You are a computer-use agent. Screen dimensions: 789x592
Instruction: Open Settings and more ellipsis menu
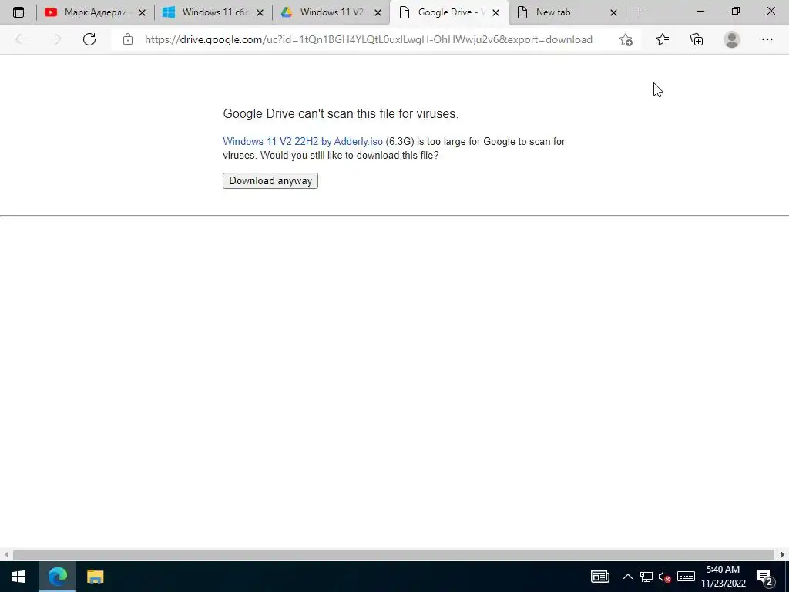pos(767,39)
